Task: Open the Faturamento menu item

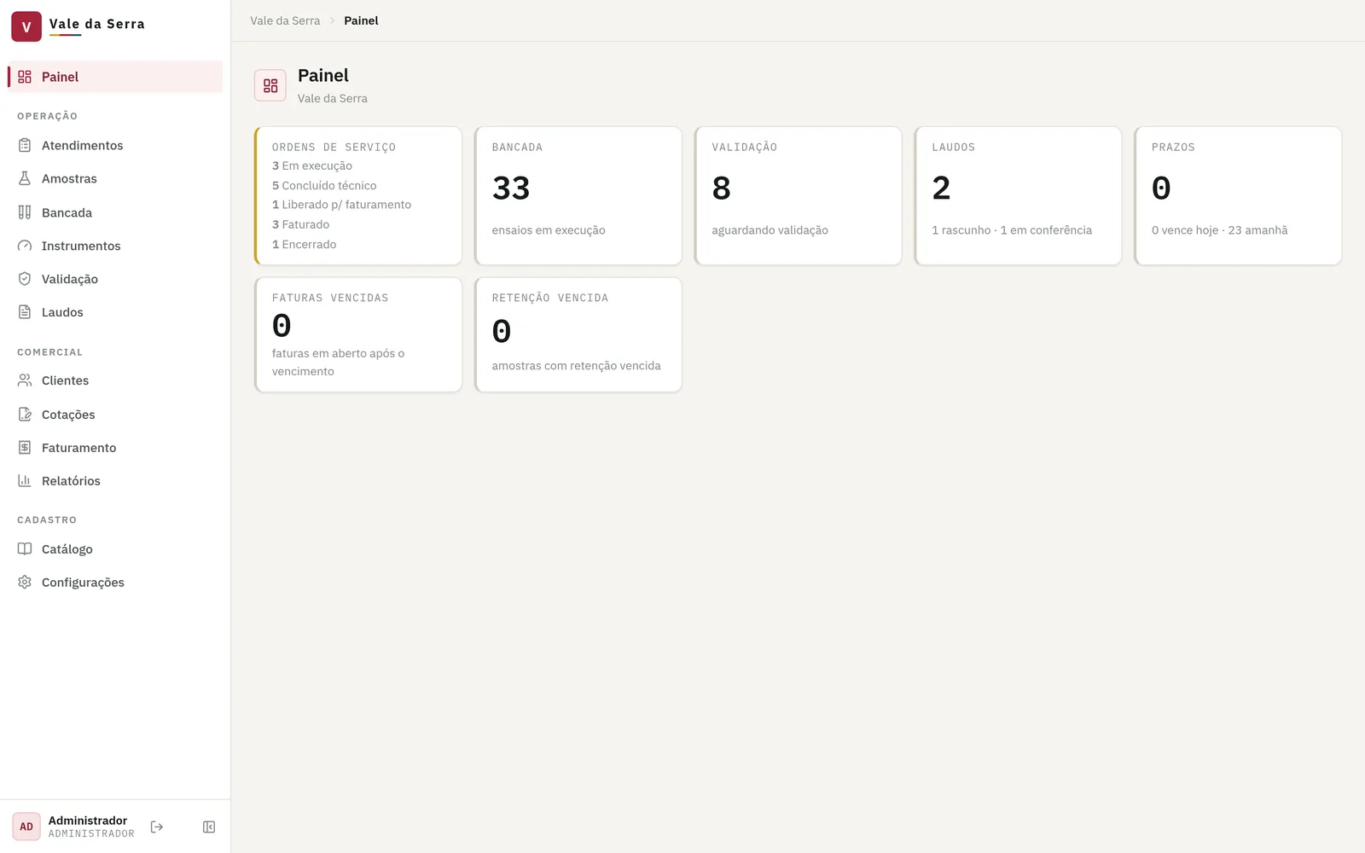Action: pyautogui.click(x=115, y=448)
